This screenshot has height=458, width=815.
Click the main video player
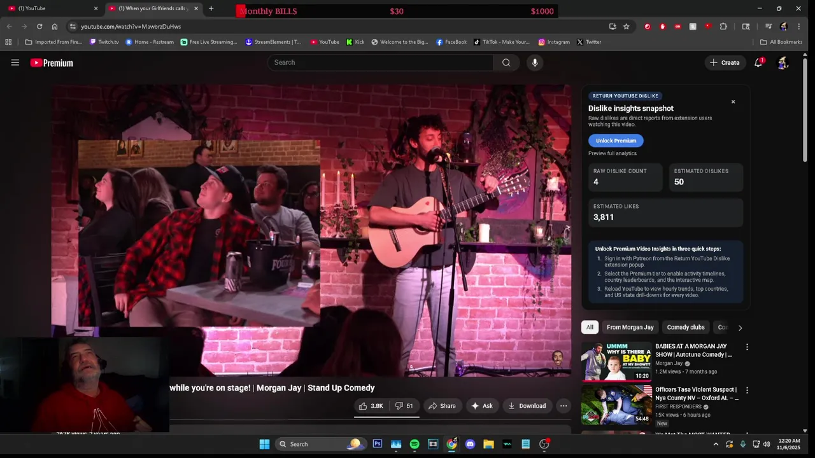[x=311, y=231]
